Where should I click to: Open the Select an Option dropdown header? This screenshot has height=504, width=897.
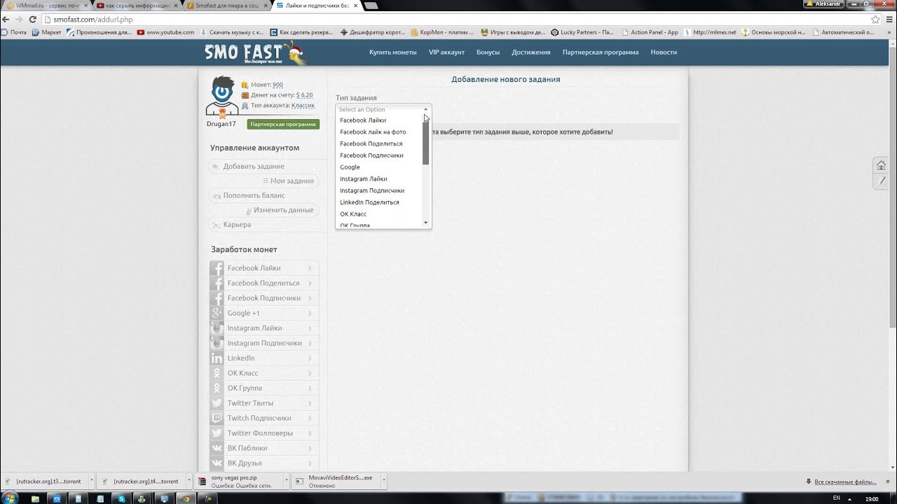pyautogui.click(x=383, y=109)
